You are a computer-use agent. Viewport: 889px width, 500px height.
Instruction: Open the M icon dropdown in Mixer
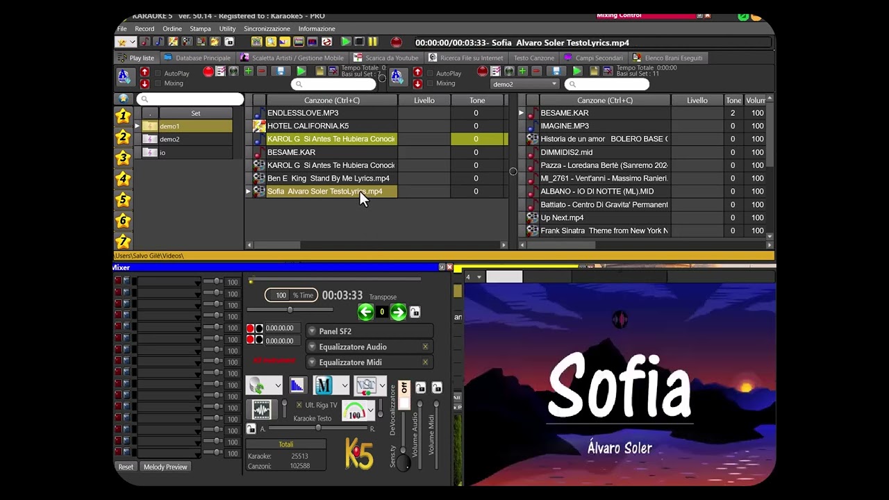coord(344,385)
